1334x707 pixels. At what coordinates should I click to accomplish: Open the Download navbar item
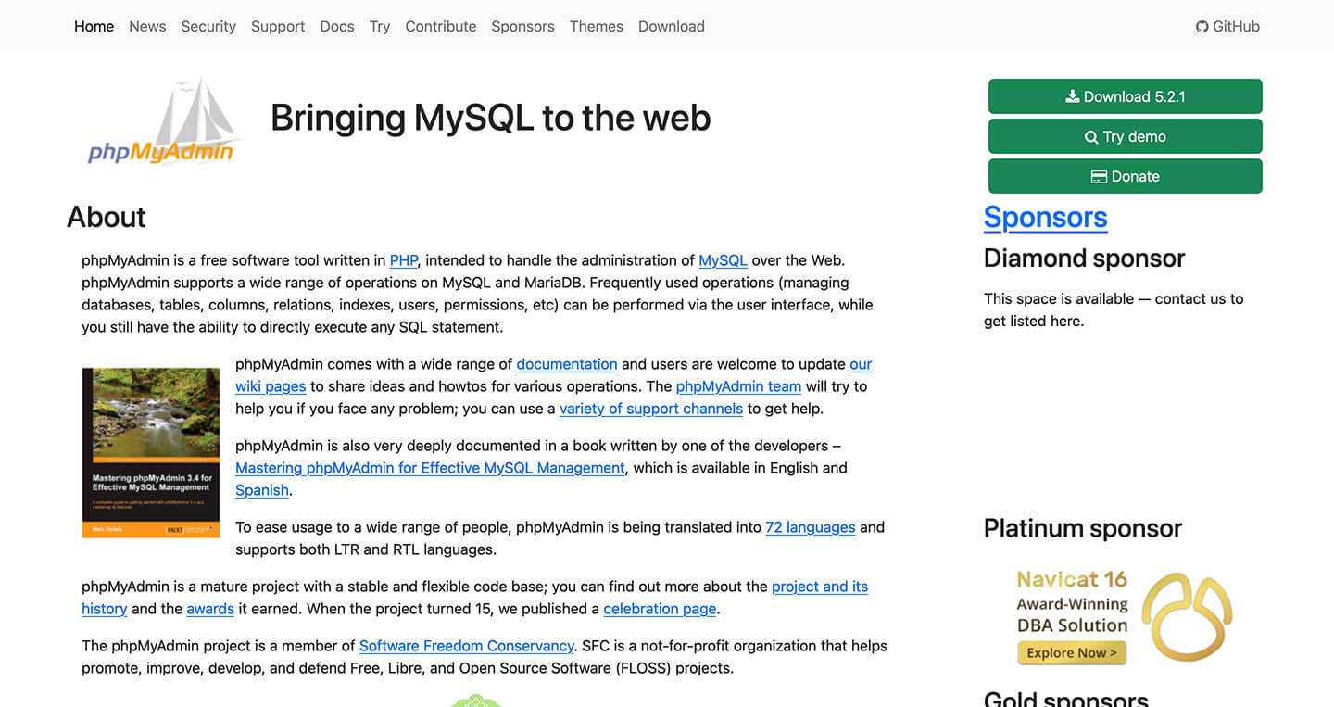[x=672, y=26]
